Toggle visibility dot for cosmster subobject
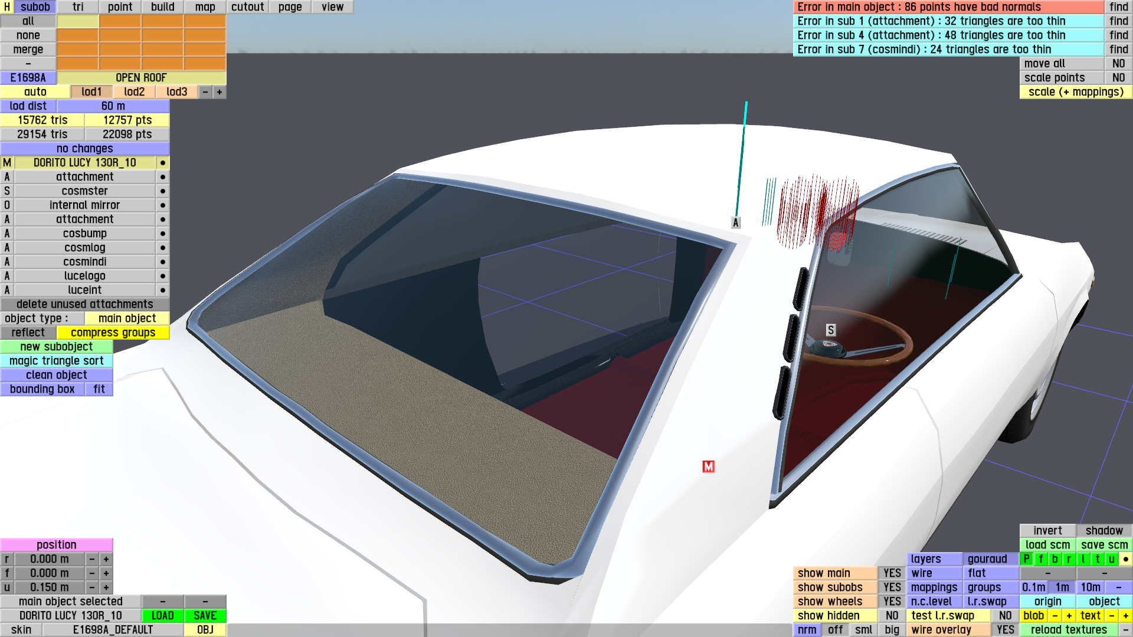Viewport: 1133px width, 637px height. (x=163, y=191)
